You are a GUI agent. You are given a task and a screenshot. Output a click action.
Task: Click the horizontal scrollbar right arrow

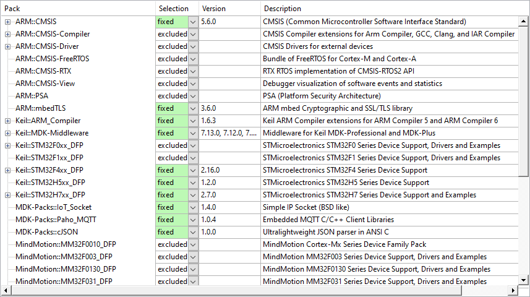point(513,290)
